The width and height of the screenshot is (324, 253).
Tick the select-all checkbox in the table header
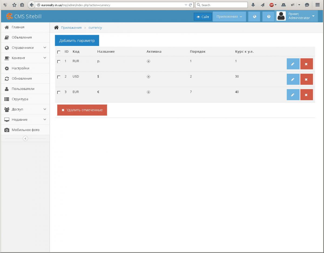(x=59, y=52)
